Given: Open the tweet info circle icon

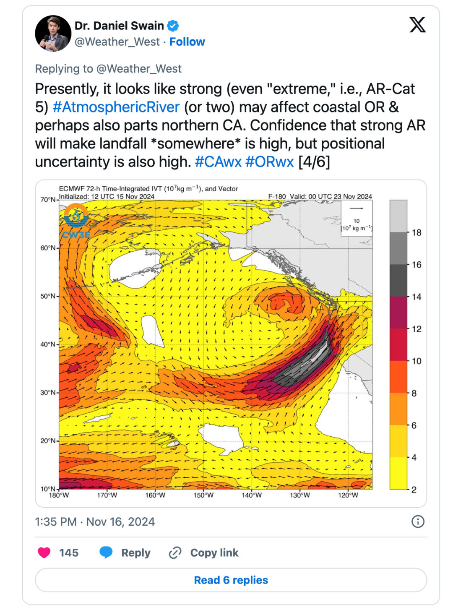Looking at the screenshot, I should coord(418,521).
